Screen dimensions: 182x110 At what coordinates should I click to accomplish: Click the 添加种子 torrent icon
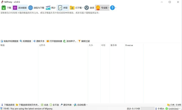click(65, 41)
